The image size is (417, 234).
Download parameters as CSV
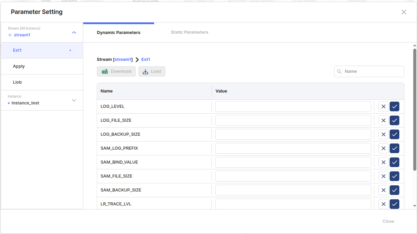point(116,71)
